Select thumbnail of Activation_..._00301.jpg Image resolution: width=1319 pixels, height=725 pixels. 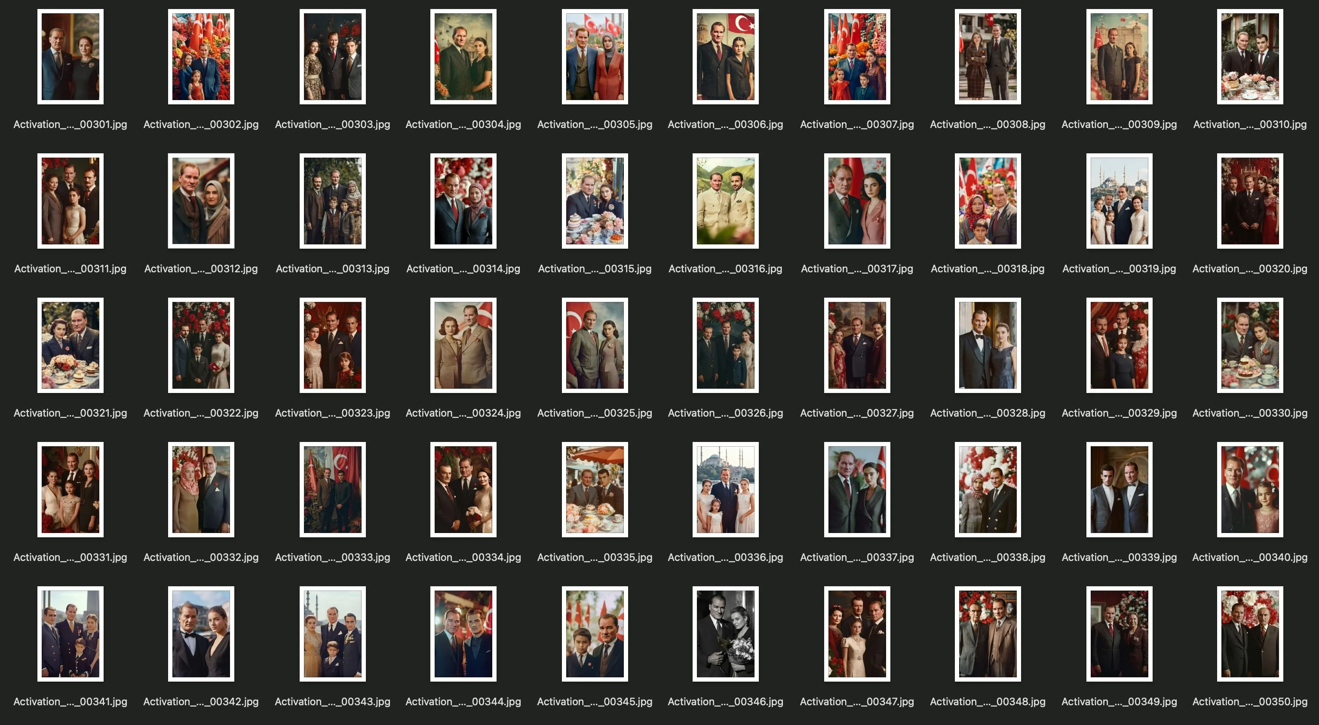(70, 57)
